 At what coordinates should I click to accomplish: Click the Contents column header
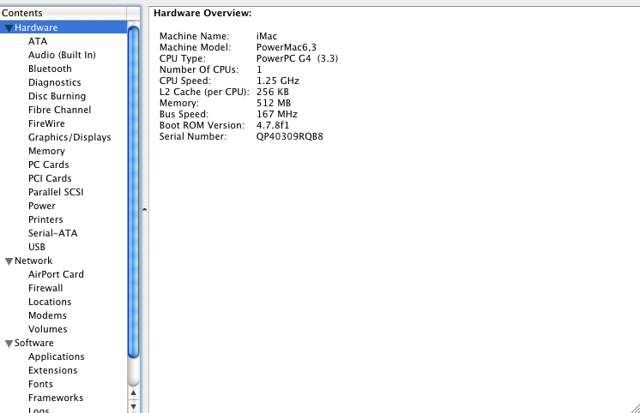click(63, 13)
